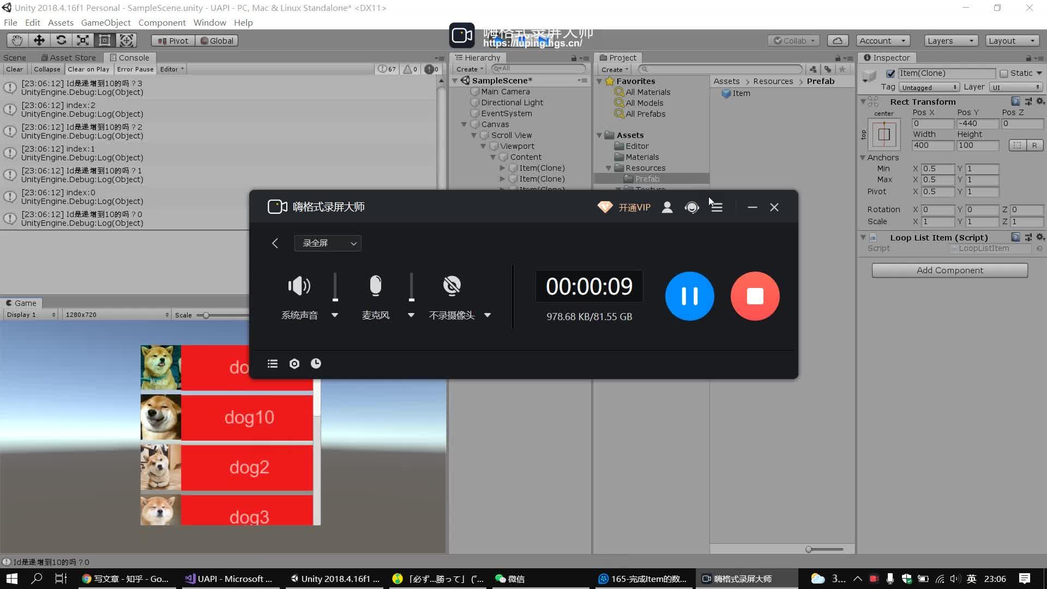1047x589 pixels.
Task: Open the Layers dropdown
Action: (950, 41)
